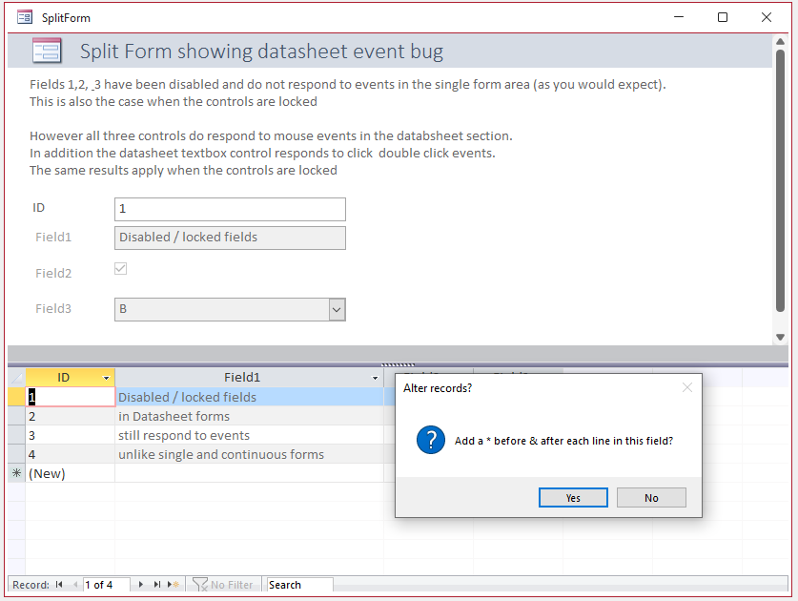Click the form header logo icon

tap(47, 51)
